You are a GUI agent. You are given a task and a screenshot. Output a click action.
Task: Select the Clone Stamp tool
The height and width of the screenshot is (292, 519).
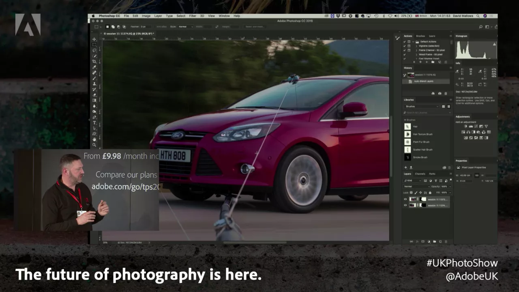pos(94,84)
